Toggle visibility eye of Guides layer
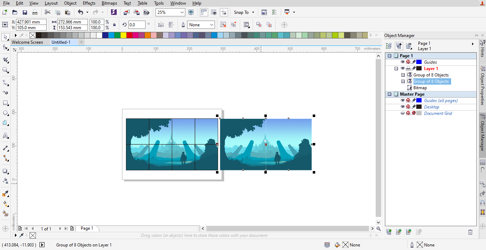Screen dimensions: 486x250 [403, 62]
